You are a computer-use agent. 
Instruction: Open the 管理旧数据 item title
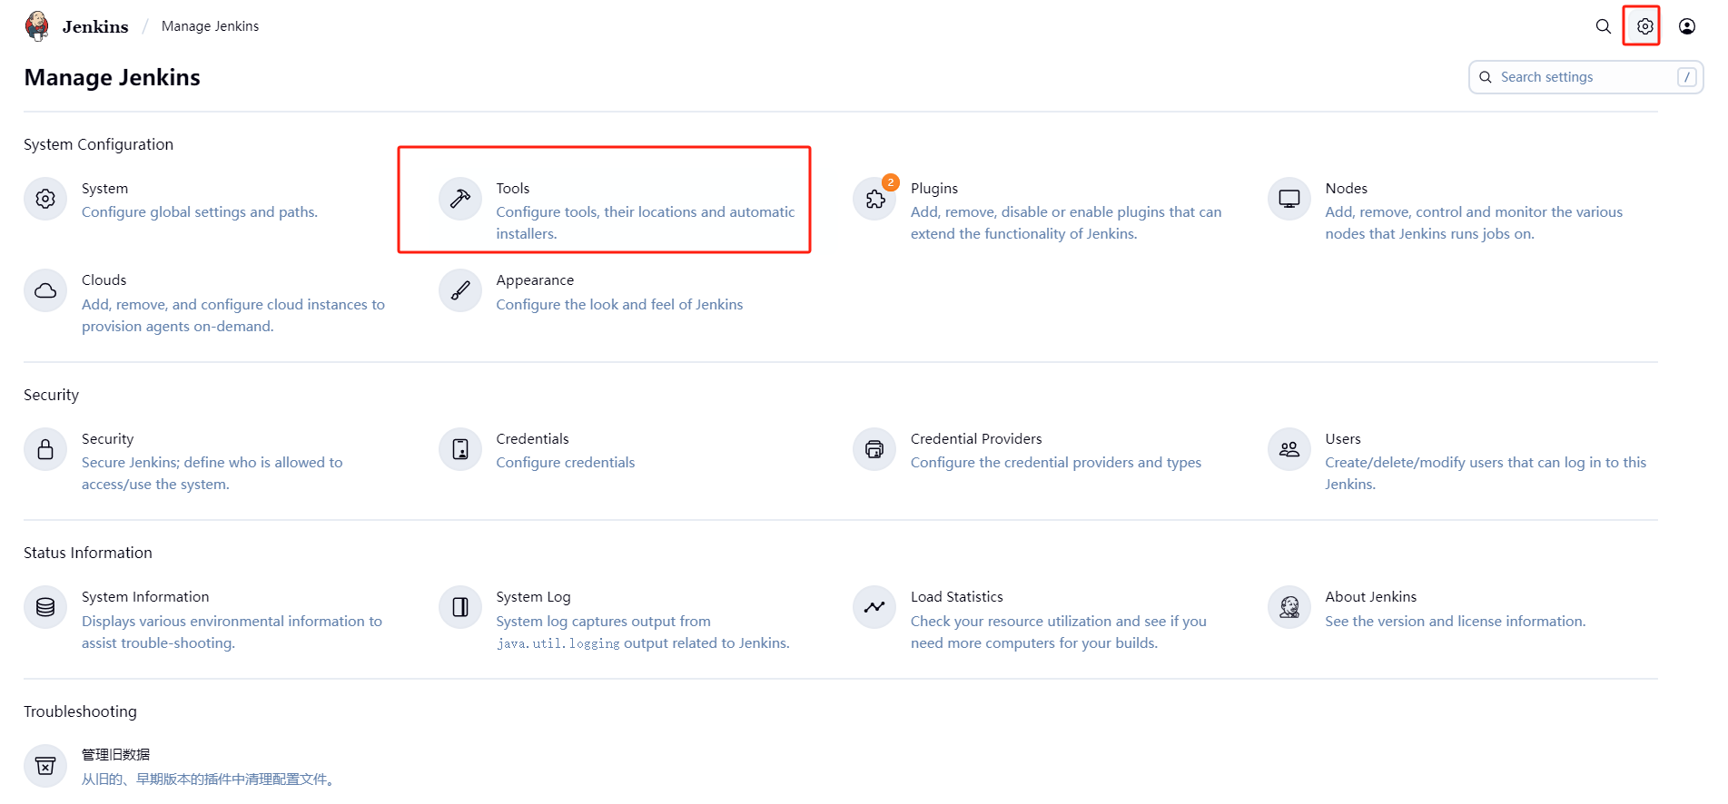pos(115,754)
